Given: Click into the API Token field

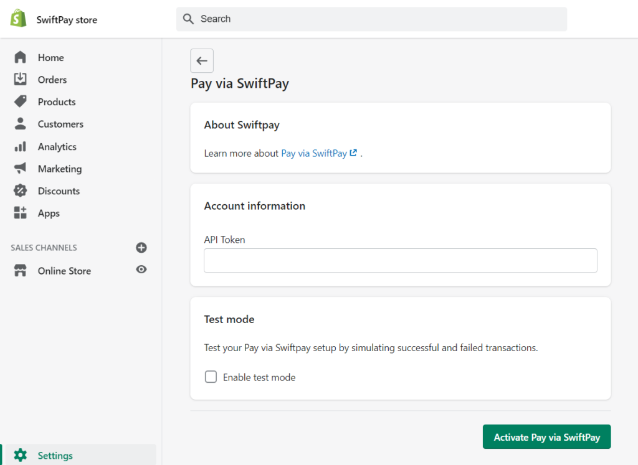Looking at the screenshot, I should (401, 261).
